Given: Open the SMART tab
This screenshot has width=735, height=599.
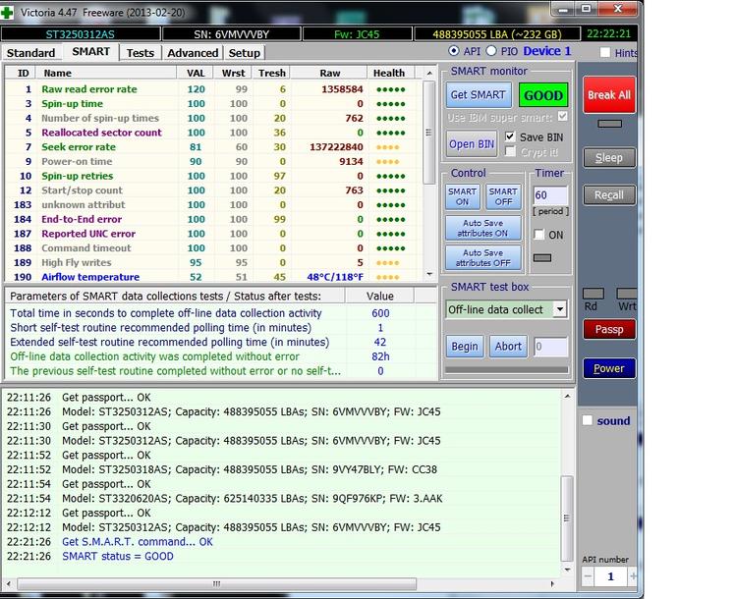Looking at the screenshot, I should [x=91, y=51].
